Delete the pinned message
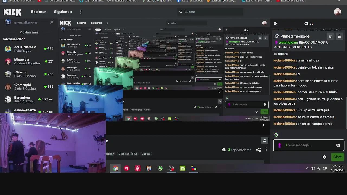Viewport: 347px width, 195px height. [x=330, y=36]
